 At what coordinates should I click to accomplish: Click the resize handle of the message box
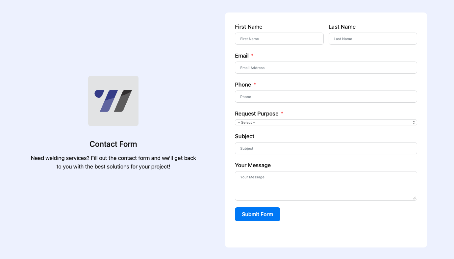[x=414, y=198]
